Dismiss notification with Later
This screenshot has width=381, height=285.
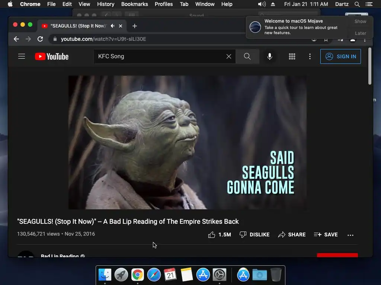tap(360, 33)
